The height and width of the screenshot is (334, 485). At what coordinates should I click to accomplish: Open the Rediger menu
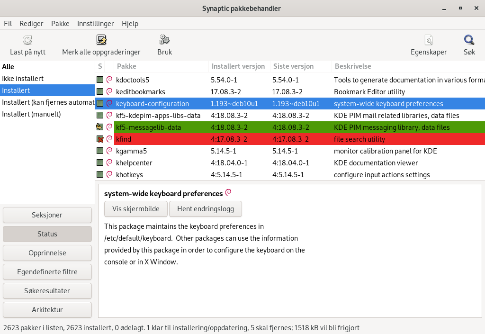tap(31, 23)
